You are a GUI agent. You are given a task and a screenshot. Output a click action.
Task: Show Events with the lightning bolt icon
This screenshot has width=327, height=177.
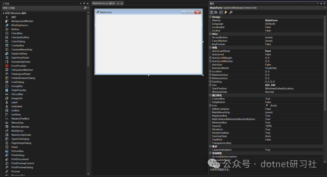(x=226, y=12)
